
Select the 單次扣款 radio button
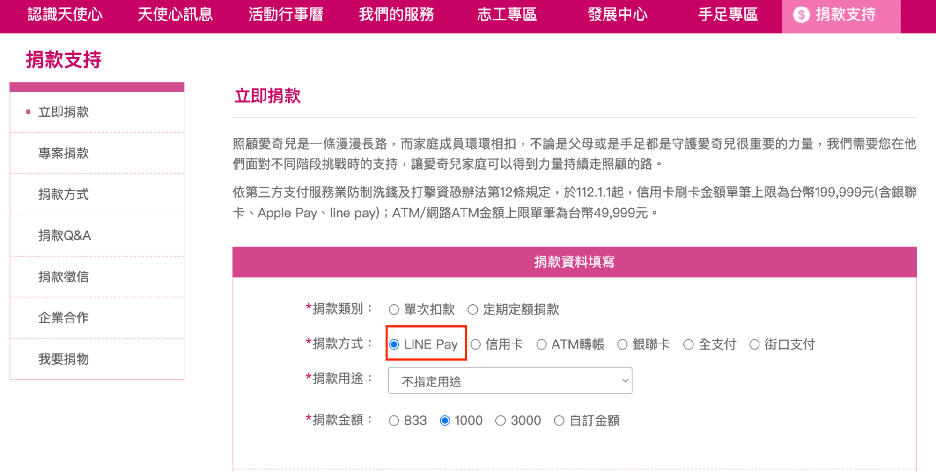394,309
